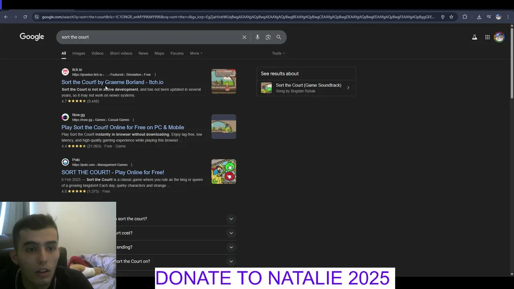
Task: Open the media control icon in the toolbar
Action: [x=489, y=17]
